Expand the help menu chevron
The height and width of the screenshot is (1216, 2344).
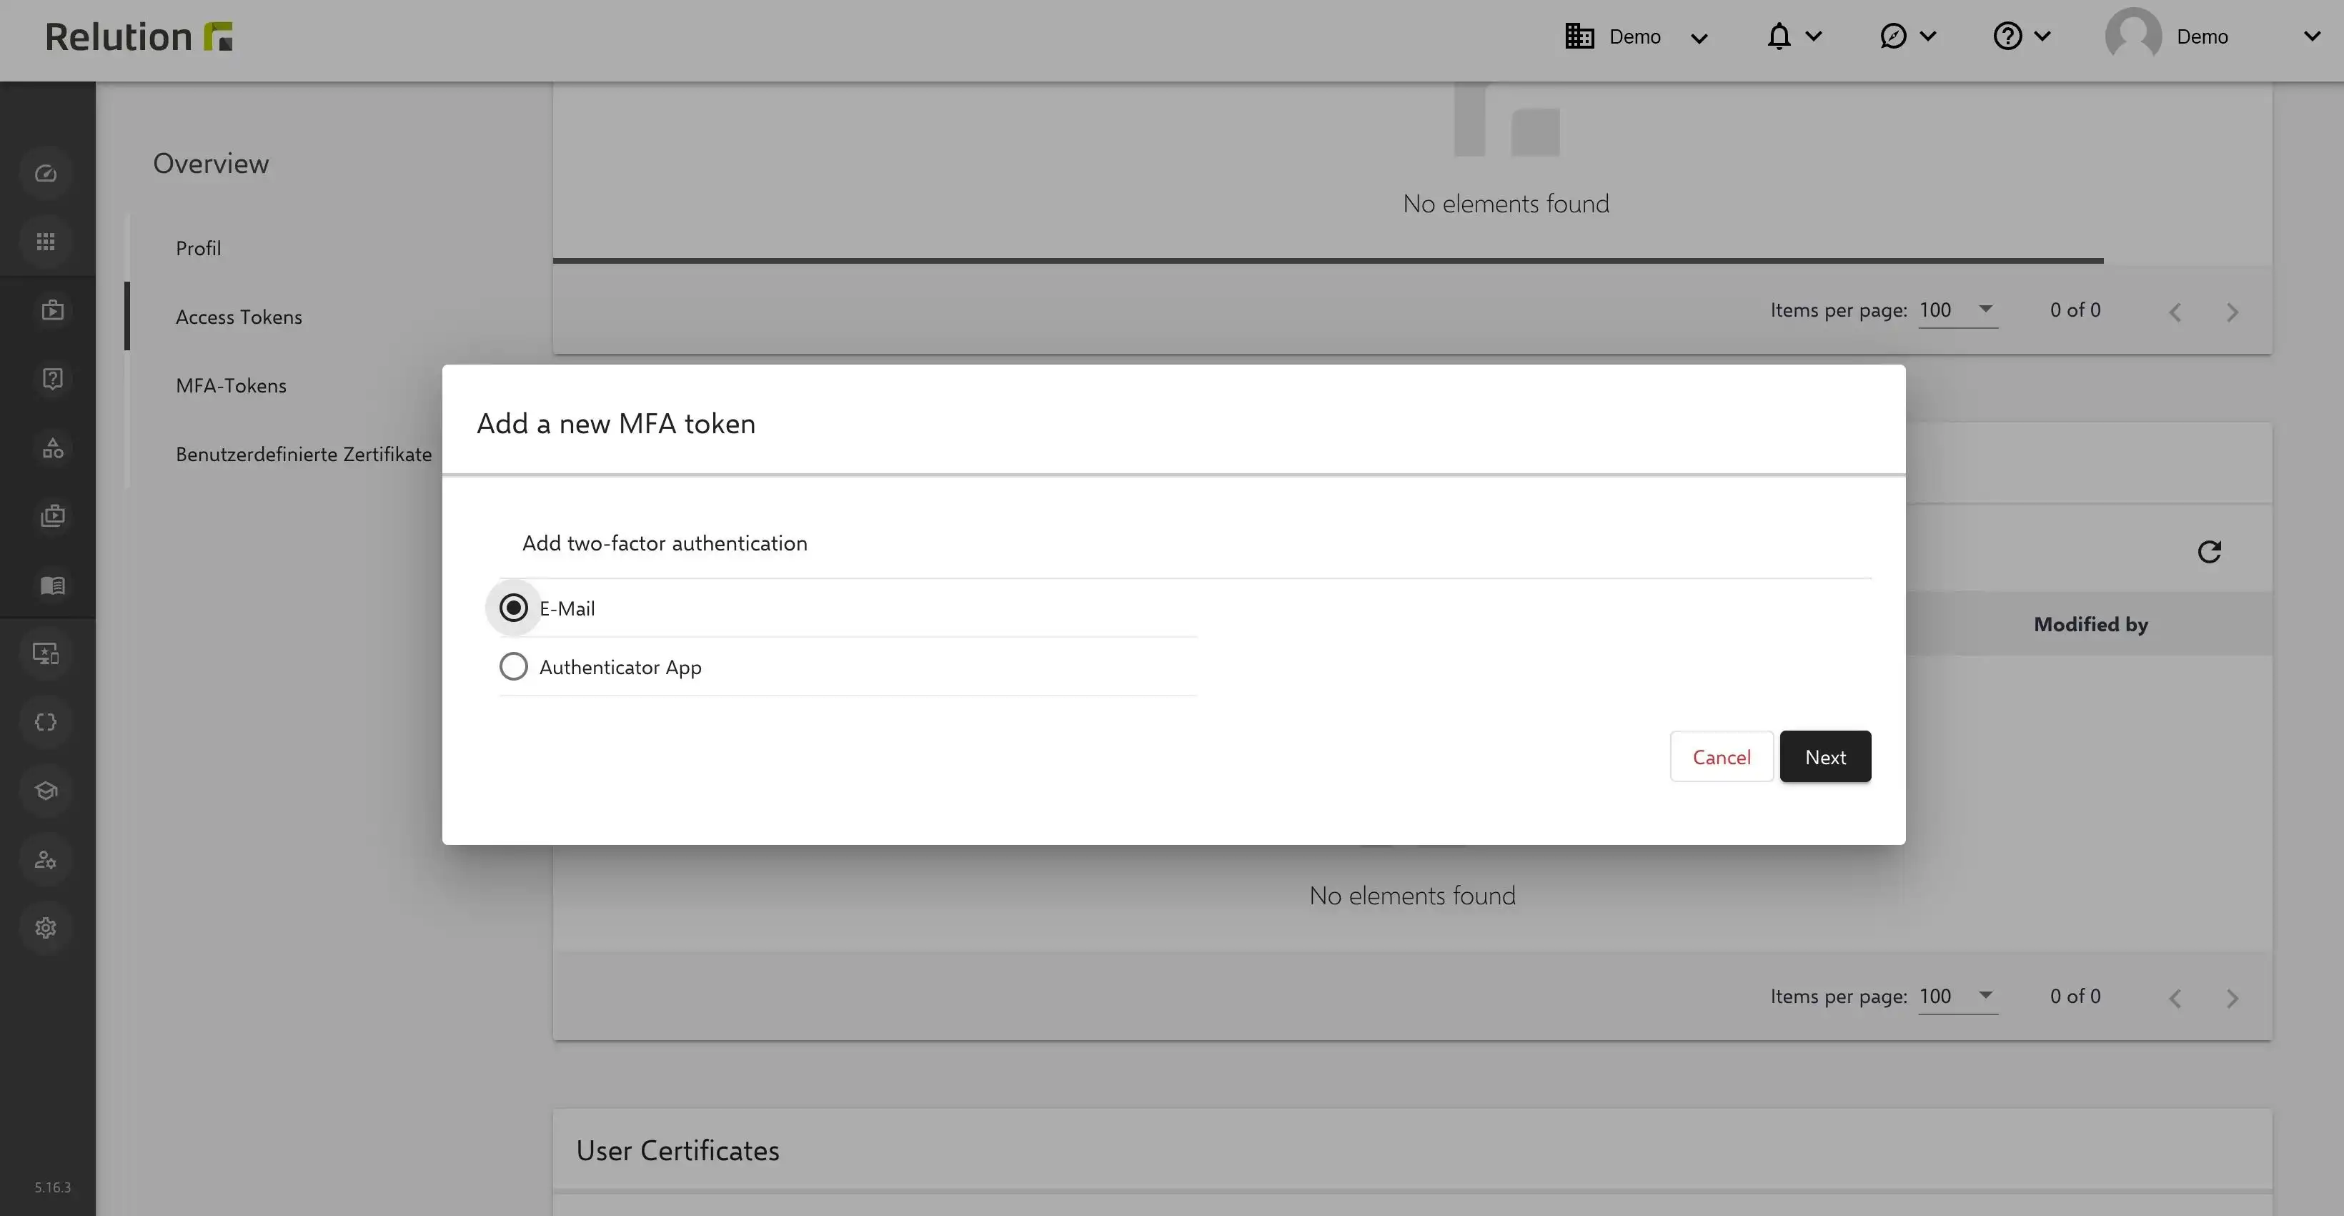pyautogui.click(x=2042, y=36)
